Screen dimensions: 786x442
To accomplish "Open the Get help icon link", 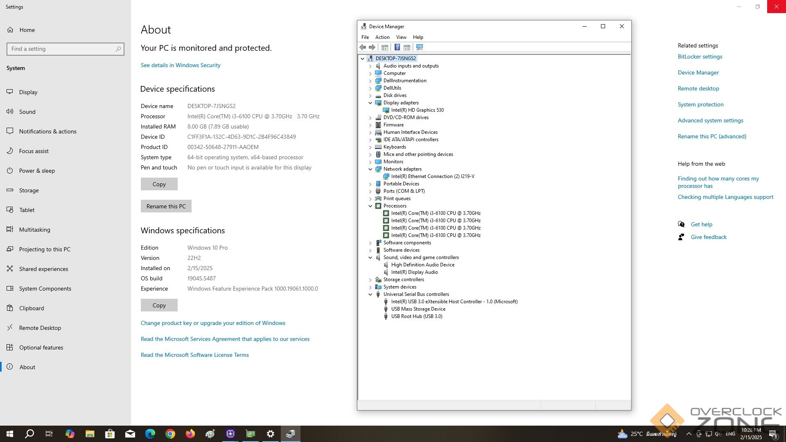I will 681,224.
